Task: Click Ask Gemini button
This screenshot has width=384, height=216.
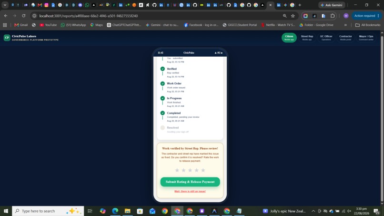Action: (331, 5)
